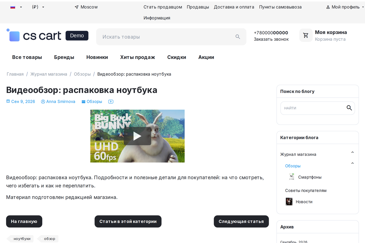Change the Moscow city selection
This screenshot has width=365, height=243.
tap(89, 7)
